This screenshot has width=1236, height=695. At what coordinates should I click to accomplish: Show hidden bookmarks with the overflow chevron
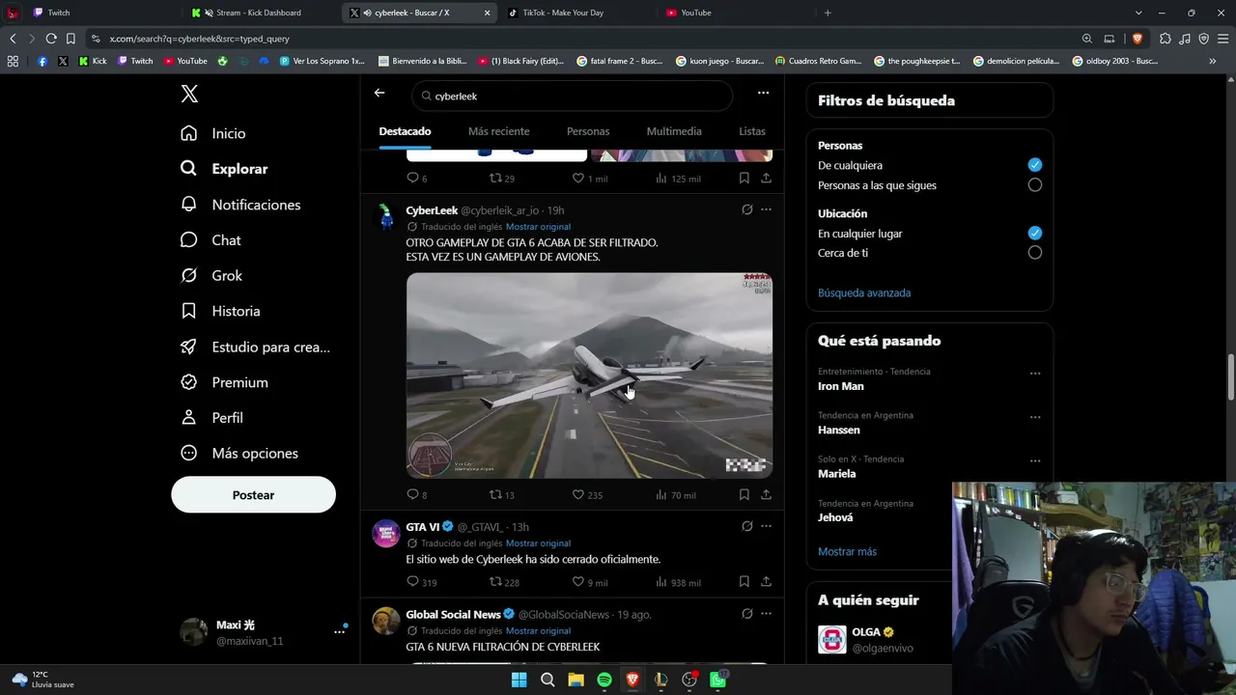tap(1212, 61)
